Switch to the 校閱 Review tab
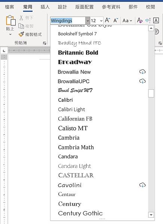163x224 pixels. (150, 7)
